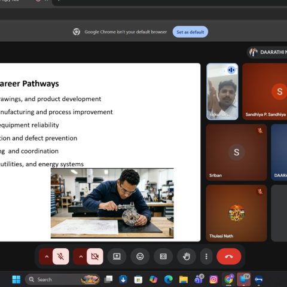Click Set as default browser button
Image resolution: width=287 pixels, height=287 pixels.
(190, 32)
